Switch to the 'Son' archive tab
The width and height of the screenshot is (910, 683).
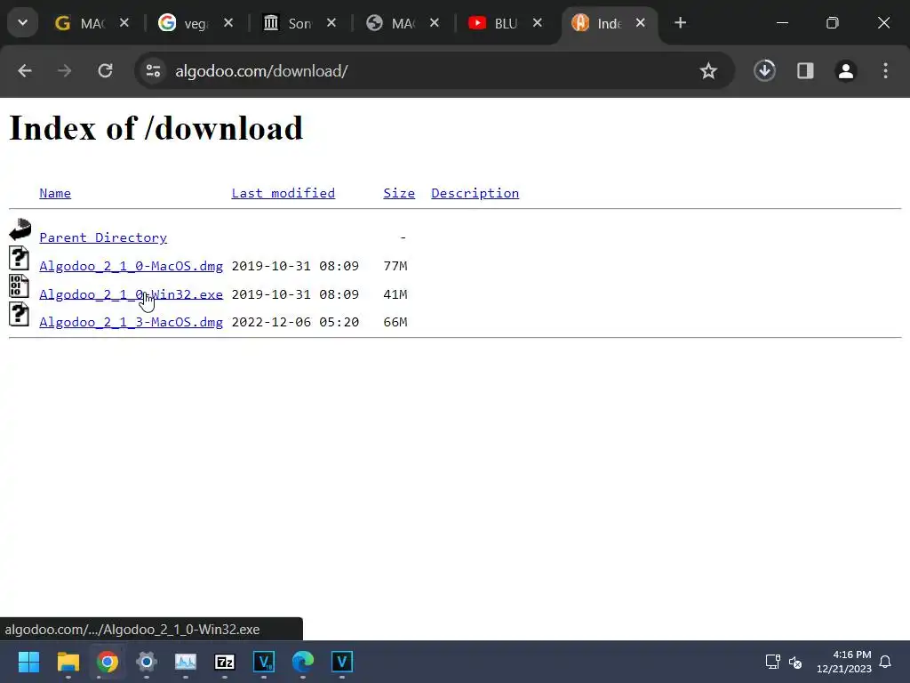point(289,23)
